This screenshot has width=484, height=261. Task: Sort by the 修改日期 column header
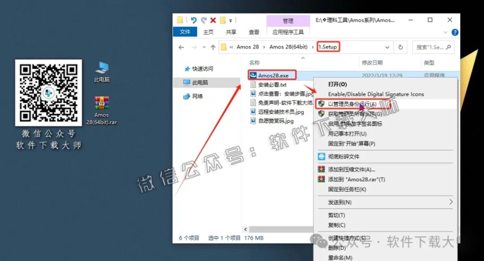click(372, 63)
